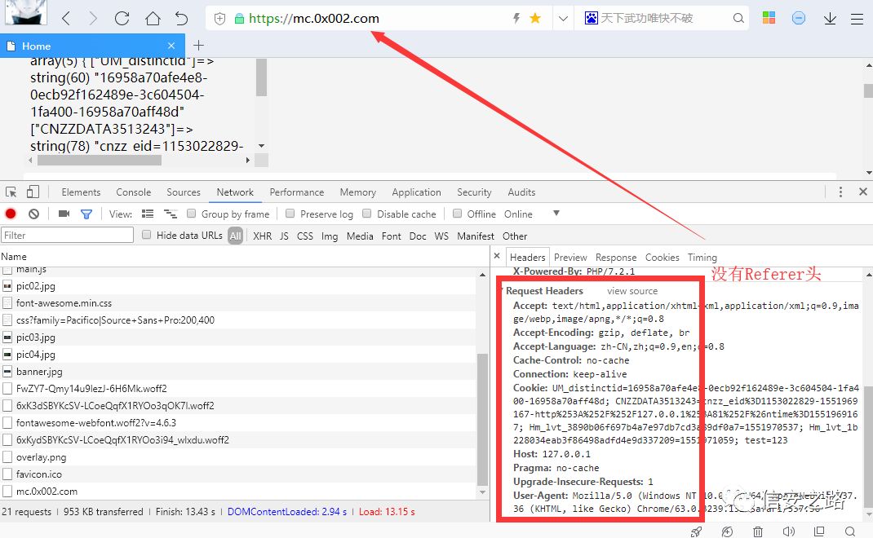Screen dimensions: 873x538
Task: Go back with the browser back arrow
Action: 66,19
